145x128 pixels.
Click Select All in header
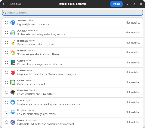click(16, 4)
